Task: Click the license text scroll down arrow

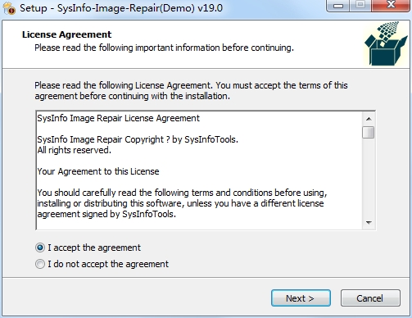Action: (369, 223)
